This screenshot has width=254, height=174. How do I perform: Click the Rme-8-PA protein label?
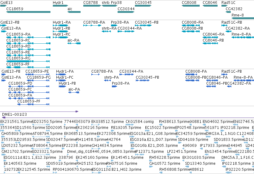[x=243, y=77]
